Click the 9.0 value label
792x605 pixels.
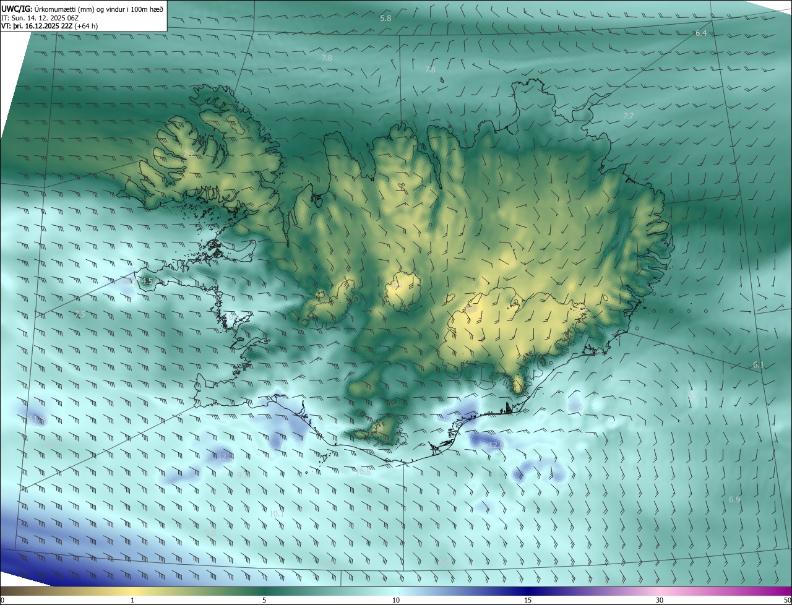(x=210, y=533)
